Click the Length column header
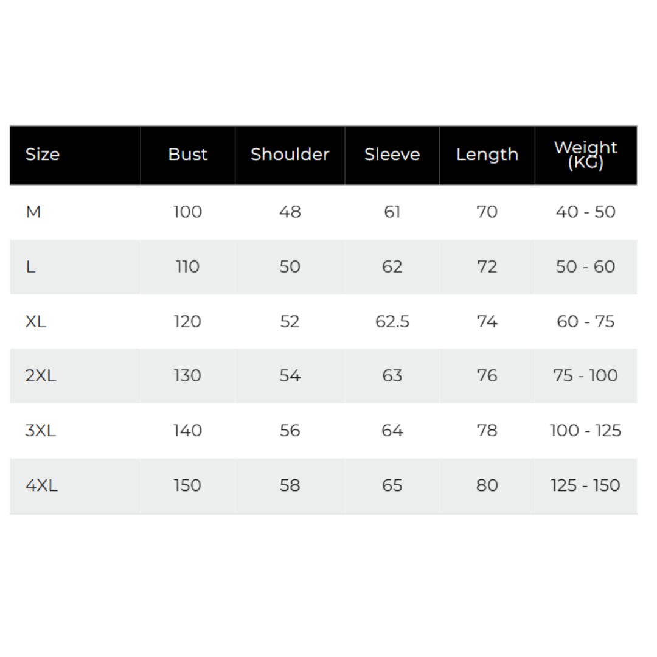This screenshot has width=657, height=657. pyautogui.click(x=487, y=155)
